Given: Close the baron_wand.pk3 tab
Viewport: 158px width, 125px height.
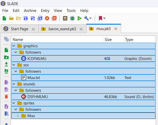Looking at the screenshot, I should click(x=81, y=29).
